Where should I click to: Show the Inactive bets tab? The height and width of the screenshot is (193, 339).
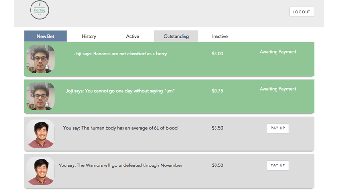[x=219, y=36]
